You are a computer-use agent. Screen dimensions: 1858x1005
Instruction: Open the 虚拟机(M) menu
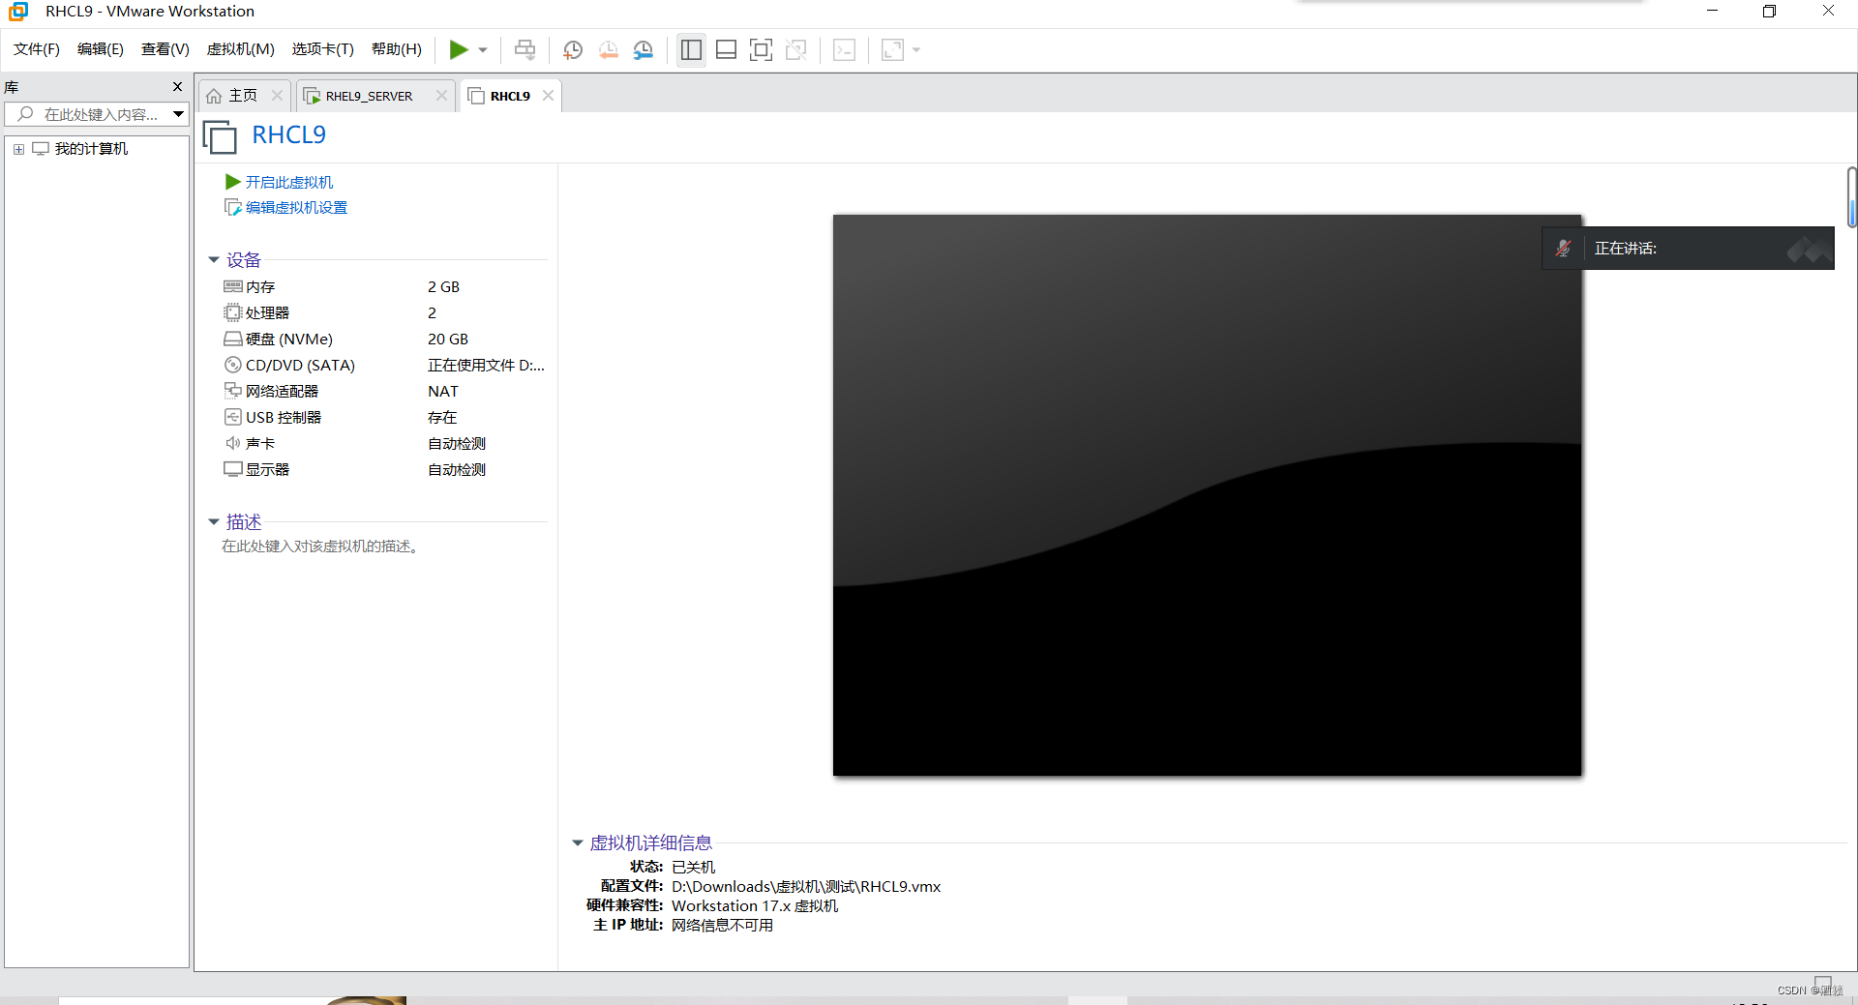tap(241, 49)
